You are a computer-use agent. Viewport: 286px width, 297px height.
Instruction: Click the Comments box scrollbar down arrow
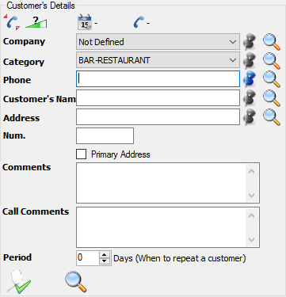(252, 196)
